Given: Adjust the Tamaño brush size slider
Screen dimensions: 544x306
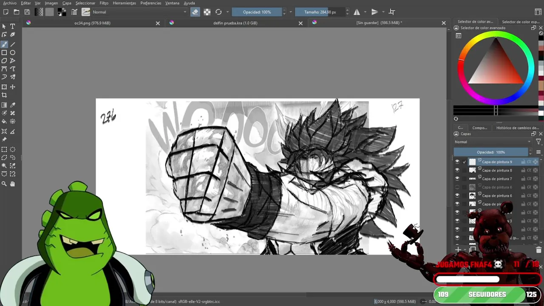Looking at the screenshot, I should tap(320, 12).
